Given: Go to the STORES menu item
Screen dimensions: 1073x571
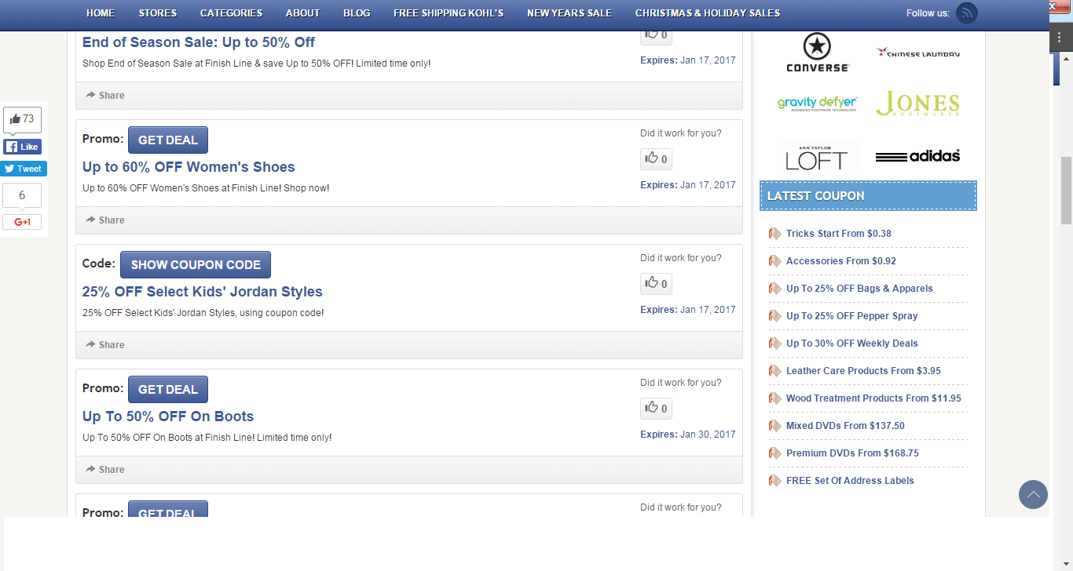Looking at the screenshot, I should (x=158, y=13).
